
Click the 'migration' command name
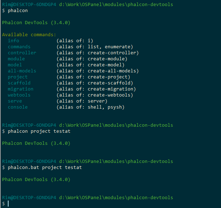(21, 89)
